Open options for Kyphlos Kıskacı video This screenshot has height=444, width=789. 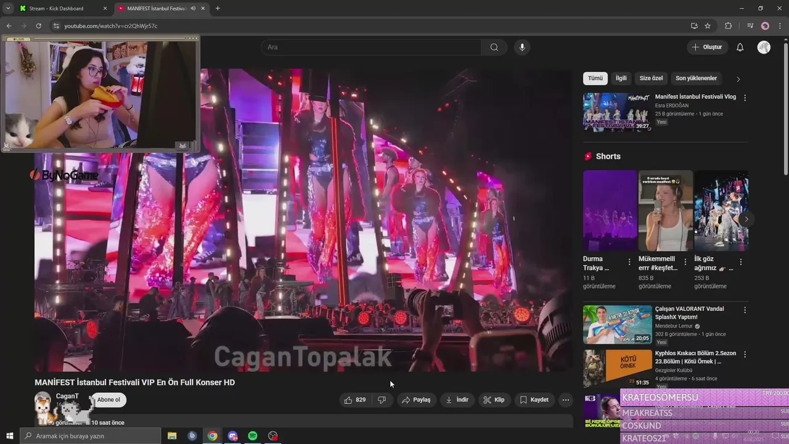(x=745, y=355)
